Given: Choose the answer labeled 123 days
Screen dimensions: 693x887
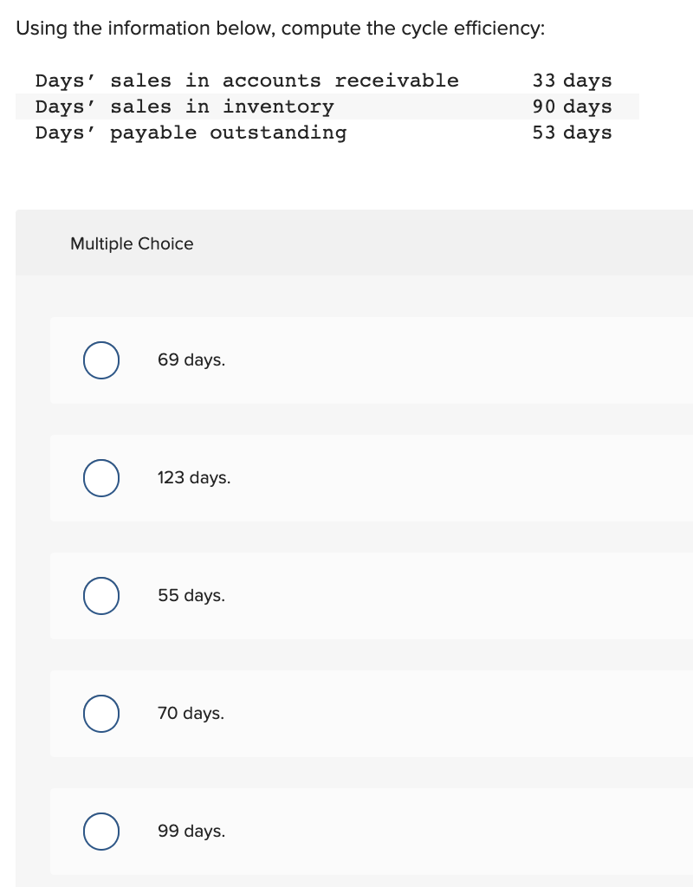Looking at the screenshot, I should coord(194,478).
